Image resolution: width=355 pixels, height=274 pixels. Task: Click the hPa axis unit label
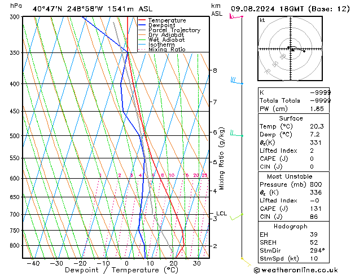coord(16,6)
